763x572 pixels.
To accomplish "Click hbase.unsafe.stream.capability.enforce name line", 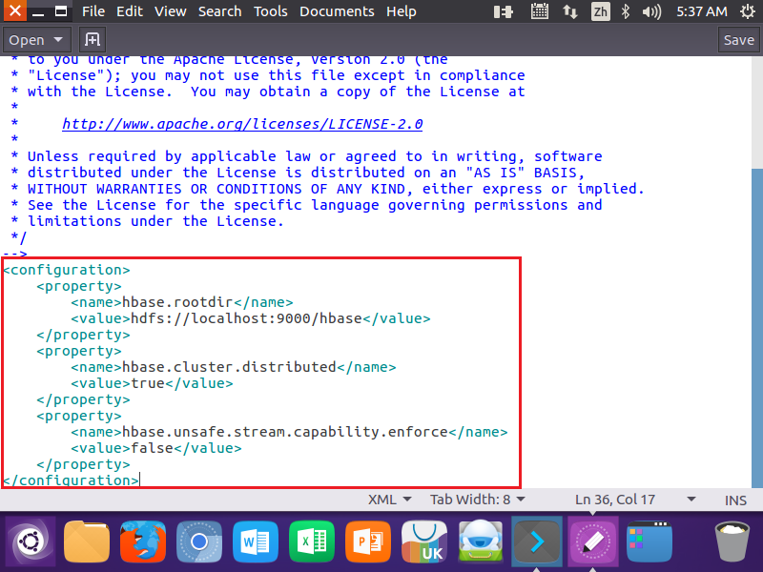I will coord(289,432).
